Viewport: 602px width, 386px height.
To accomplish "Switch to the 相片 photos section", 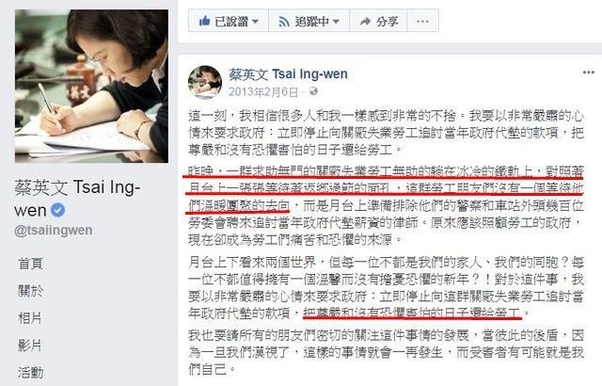I will [x=29, y=318].
